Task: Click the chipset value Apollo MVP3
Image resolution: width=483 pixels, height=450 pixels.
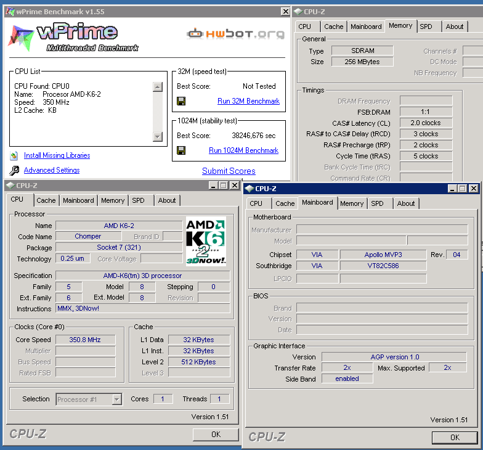Action: pos(383,255)
